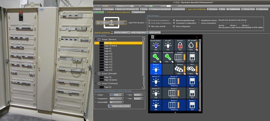The width and height of the screenshot is (270, 121).
Task: Select the Bureau 1* light bulb tile
Action: point(156,81)
